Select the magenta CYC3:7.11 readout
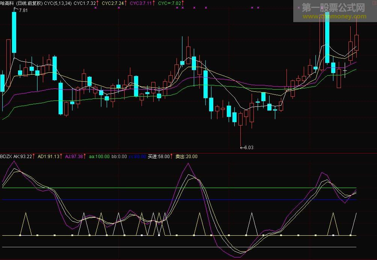 (x=141, y=3)
